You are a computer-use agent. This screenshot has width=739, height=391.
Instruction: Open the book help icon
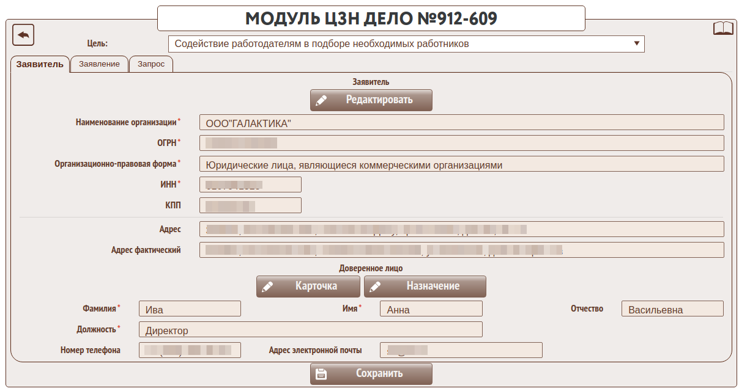723,29
